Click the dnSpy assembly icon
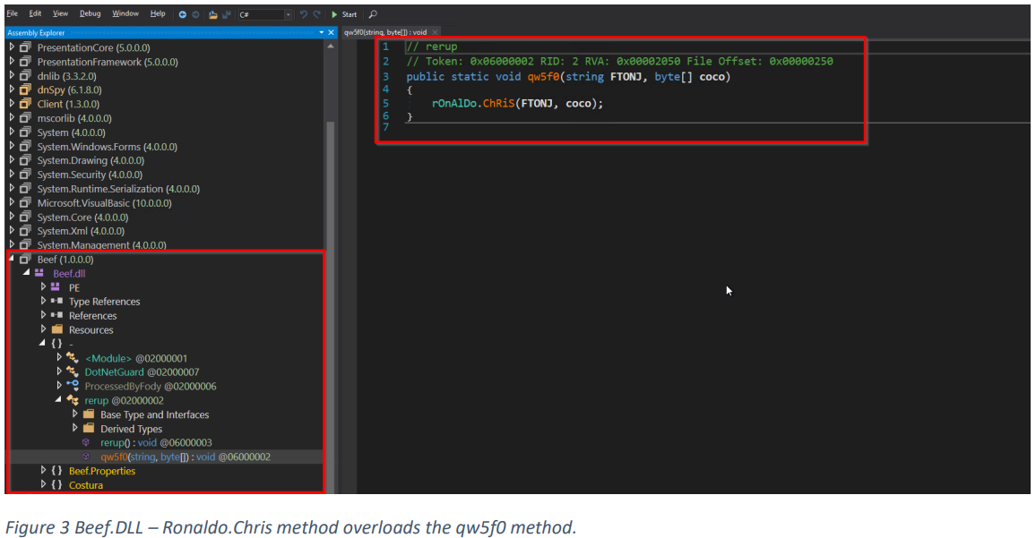Viewport: 1036px width, 538px height. [25, 90]
